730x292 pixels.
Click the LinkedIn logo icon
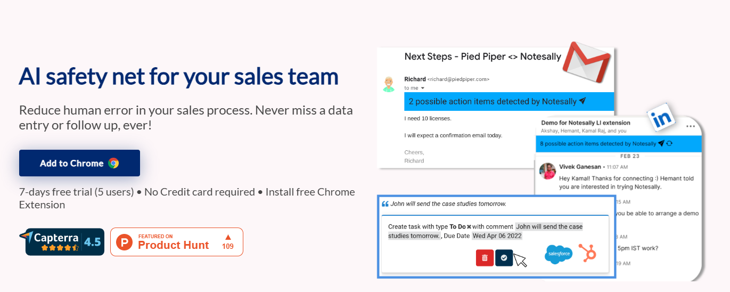660,117
